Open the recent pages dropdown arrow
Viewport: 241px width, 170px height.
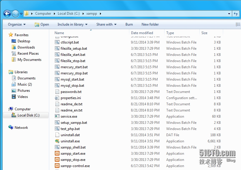[21, 14]
